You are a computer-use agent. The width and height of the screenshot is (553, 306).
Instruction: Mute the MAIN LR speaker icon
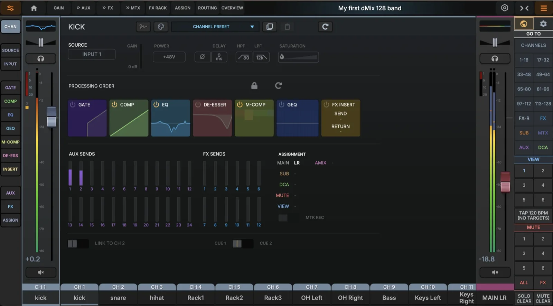pyautogui.click(x=495, y=272)
